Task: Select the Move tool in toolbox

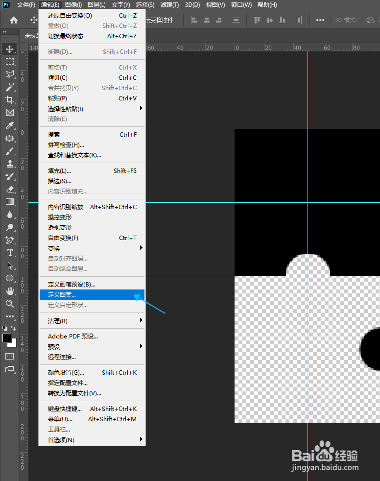Action: (x=10, y=49)
